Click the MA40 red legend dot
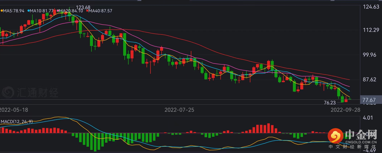 pyautogui.click(x=87, y=11)
